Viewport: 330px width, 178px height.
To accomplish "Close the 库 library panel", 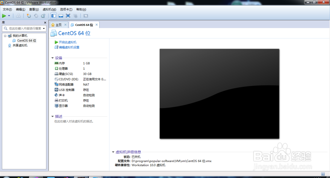I will point(45,22).
